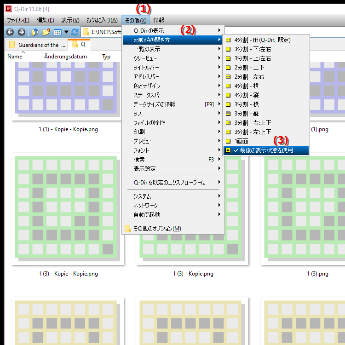Click the star icon beside 最後の表示状態を使用
This screenshot has width=345, height=345.
tap(228, 150)
